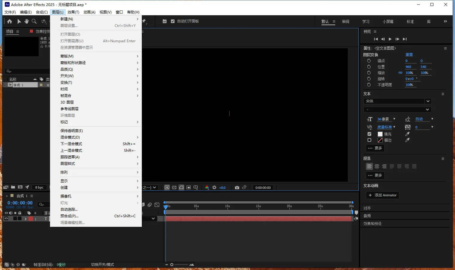This screenshot has width=455, height=270.
Task: Click the snapshot camera icon
Action: click(x=237, y=188)
